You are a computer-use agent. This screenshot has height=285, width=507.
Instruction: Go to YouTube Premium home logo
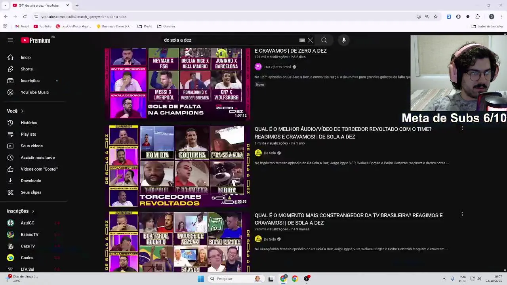[x=36, y=40]
